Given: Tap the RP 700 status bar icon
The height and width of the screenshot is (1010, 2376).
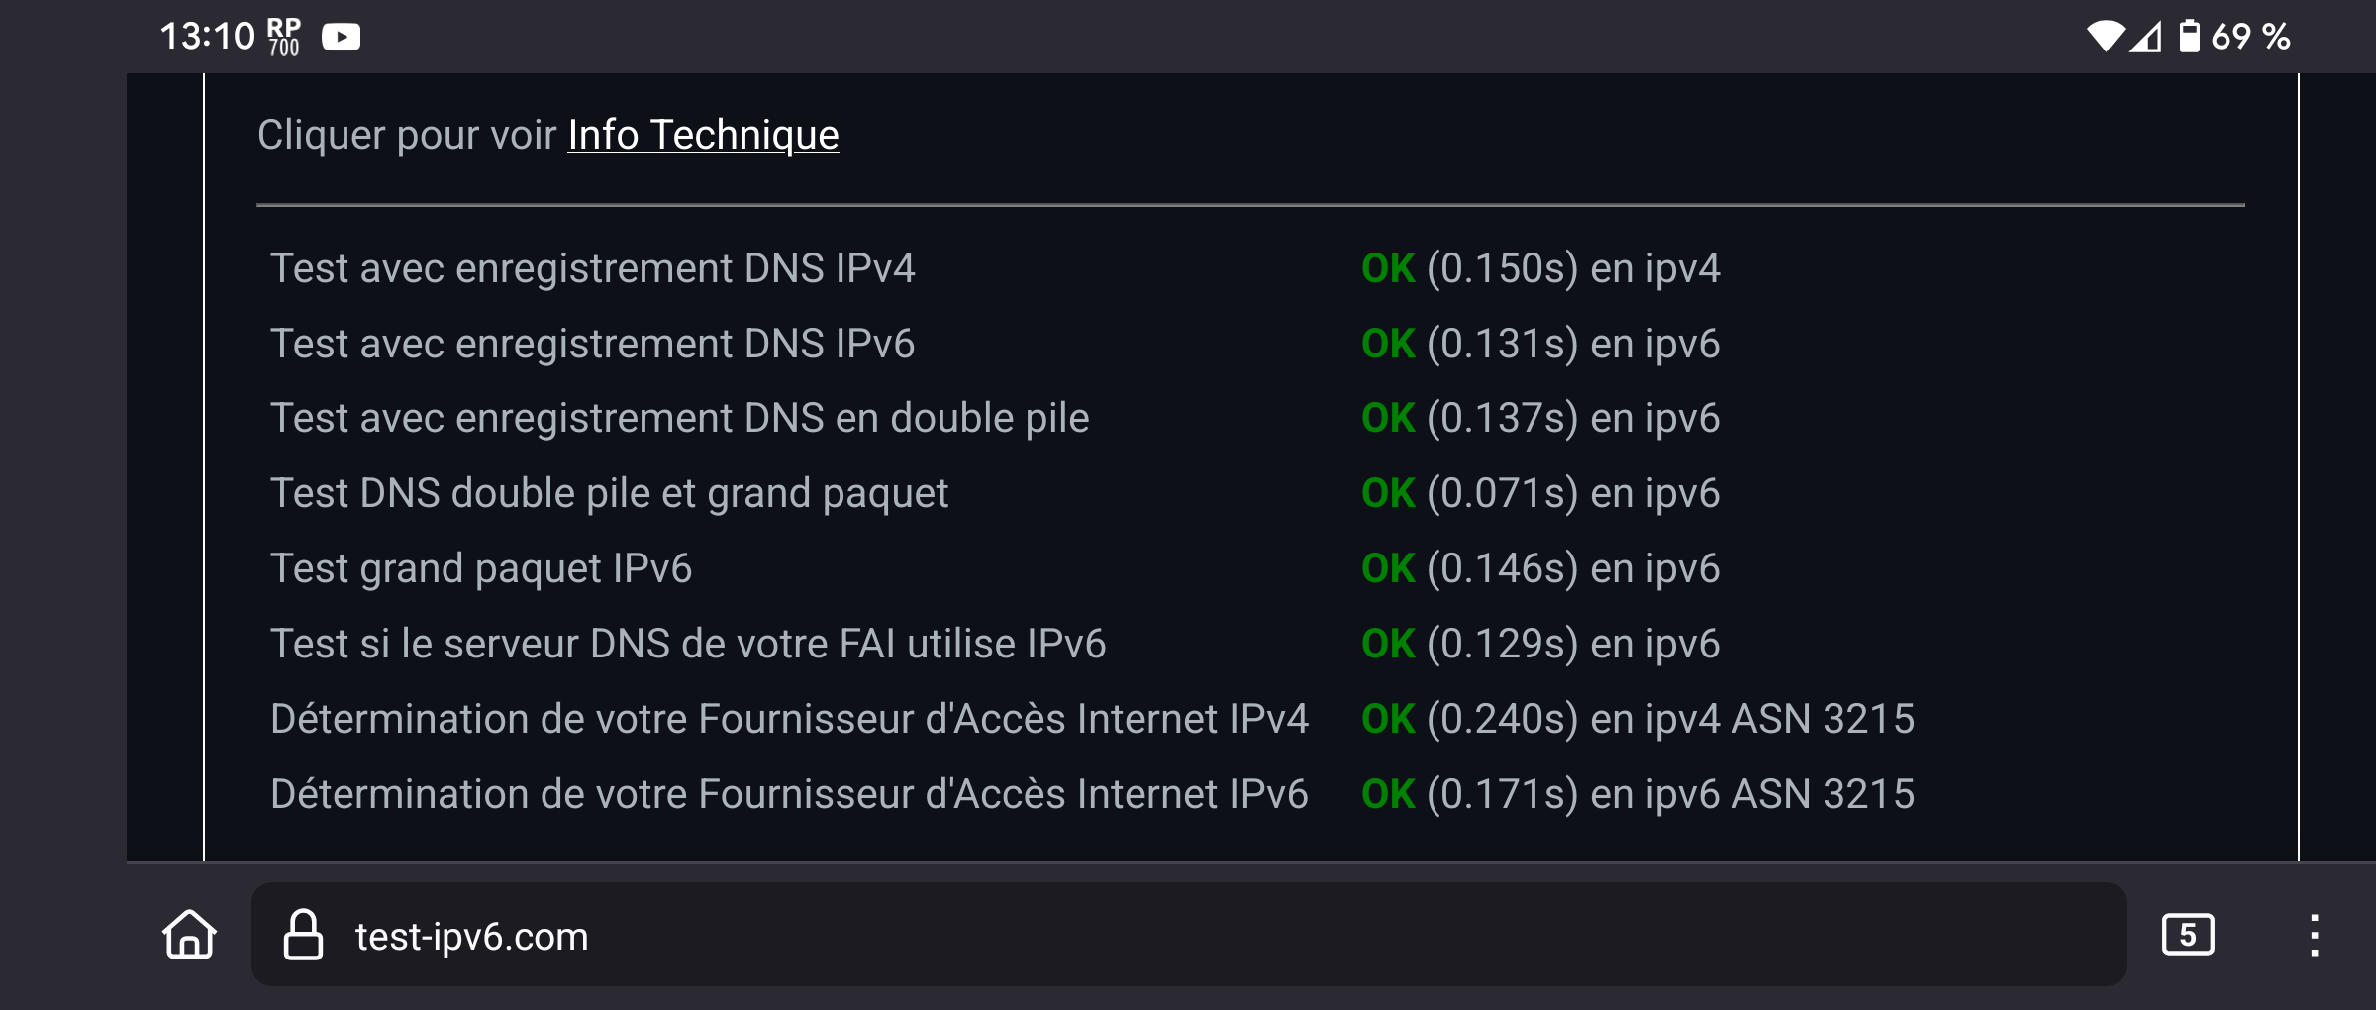Looking at the screenshot, I should (x=284, y=37).
